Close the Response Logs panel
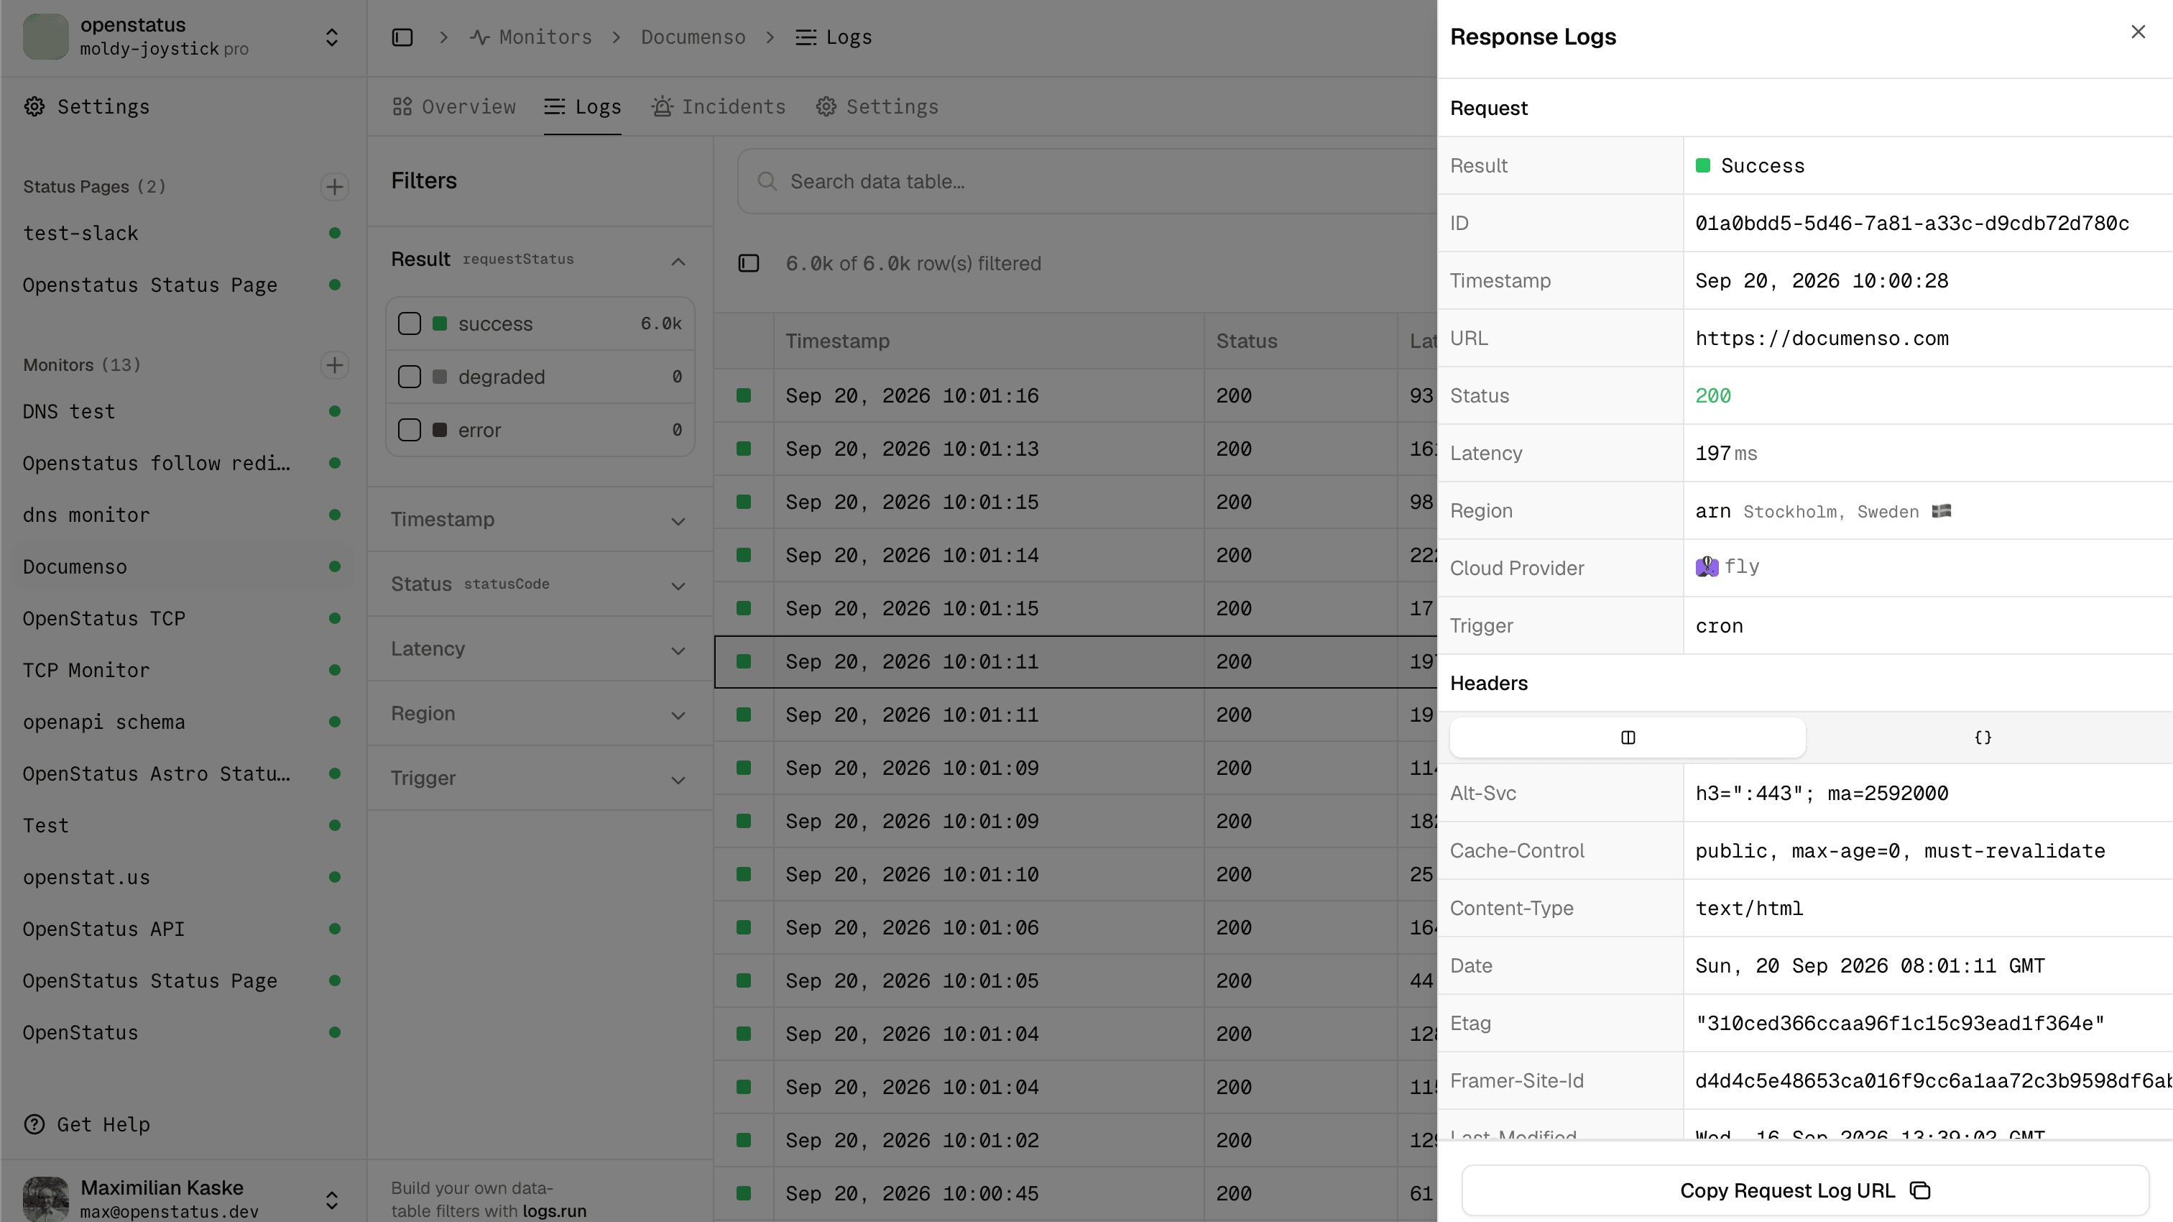Viewport: 2173px width, 1222px height. (2138, 32)
